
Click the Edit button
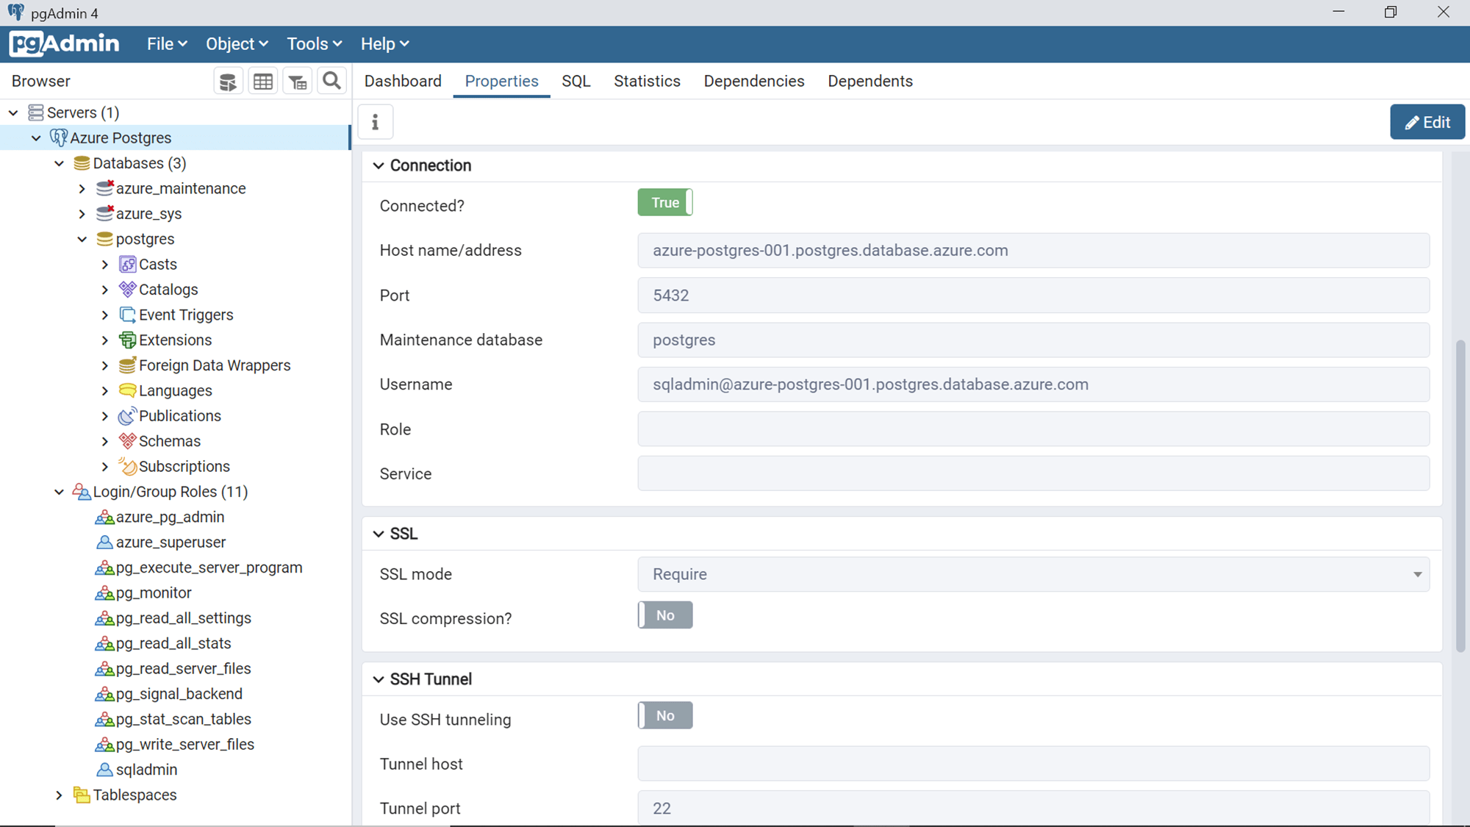[x=1427, y=121]
